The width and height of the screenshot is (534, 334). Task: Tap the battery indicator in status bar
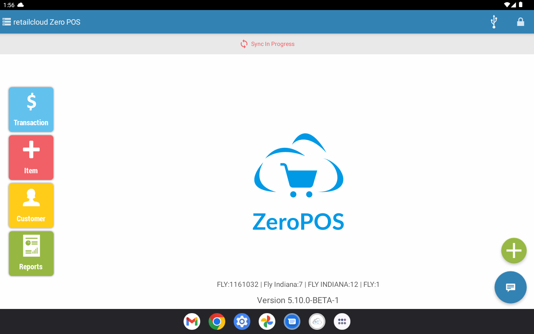pos(521,5)
